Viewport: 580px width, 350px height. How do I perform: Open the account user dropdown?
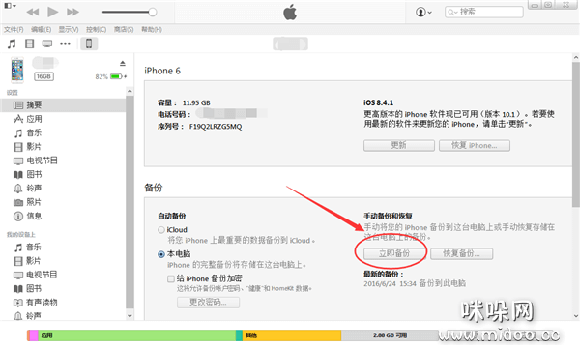423,13
